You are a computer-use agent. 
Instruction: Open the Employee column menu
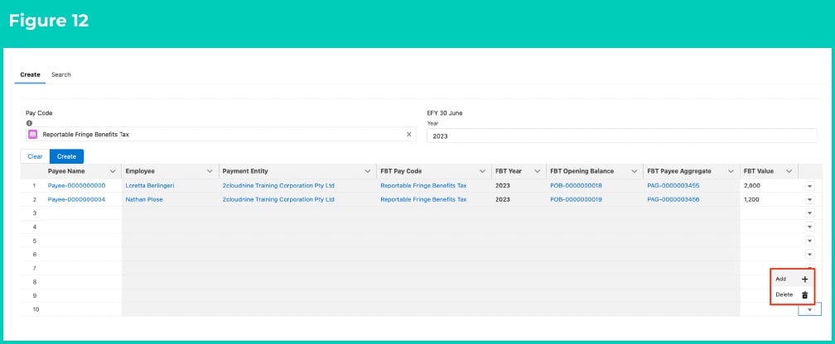coord(210,171)
